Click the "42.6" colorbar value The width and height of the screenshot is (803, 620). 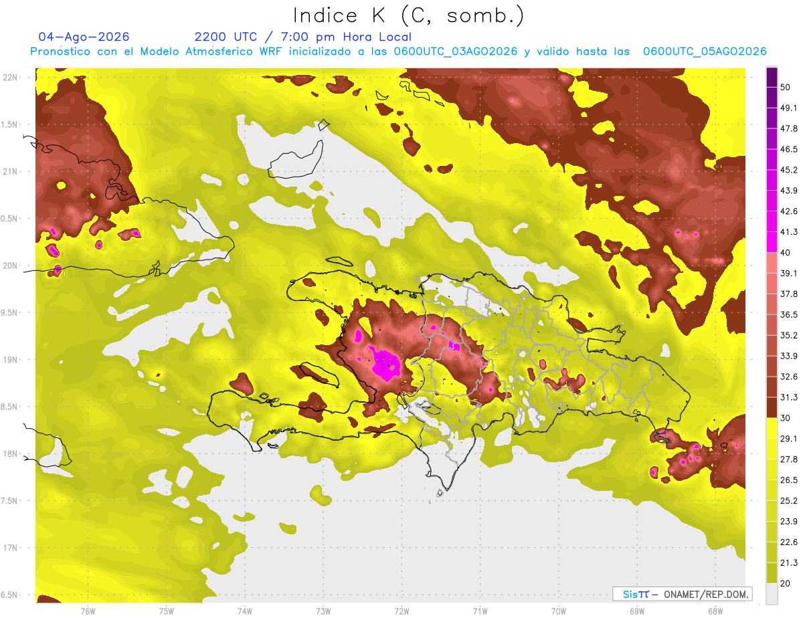click(x=789, y=211)
